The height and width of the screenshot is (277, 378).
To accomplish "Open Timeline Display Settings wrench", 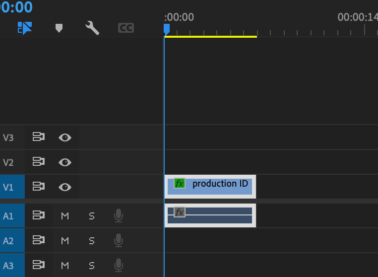I will click(92, 28).
